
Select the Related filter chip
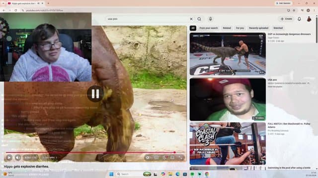(227, 28)
